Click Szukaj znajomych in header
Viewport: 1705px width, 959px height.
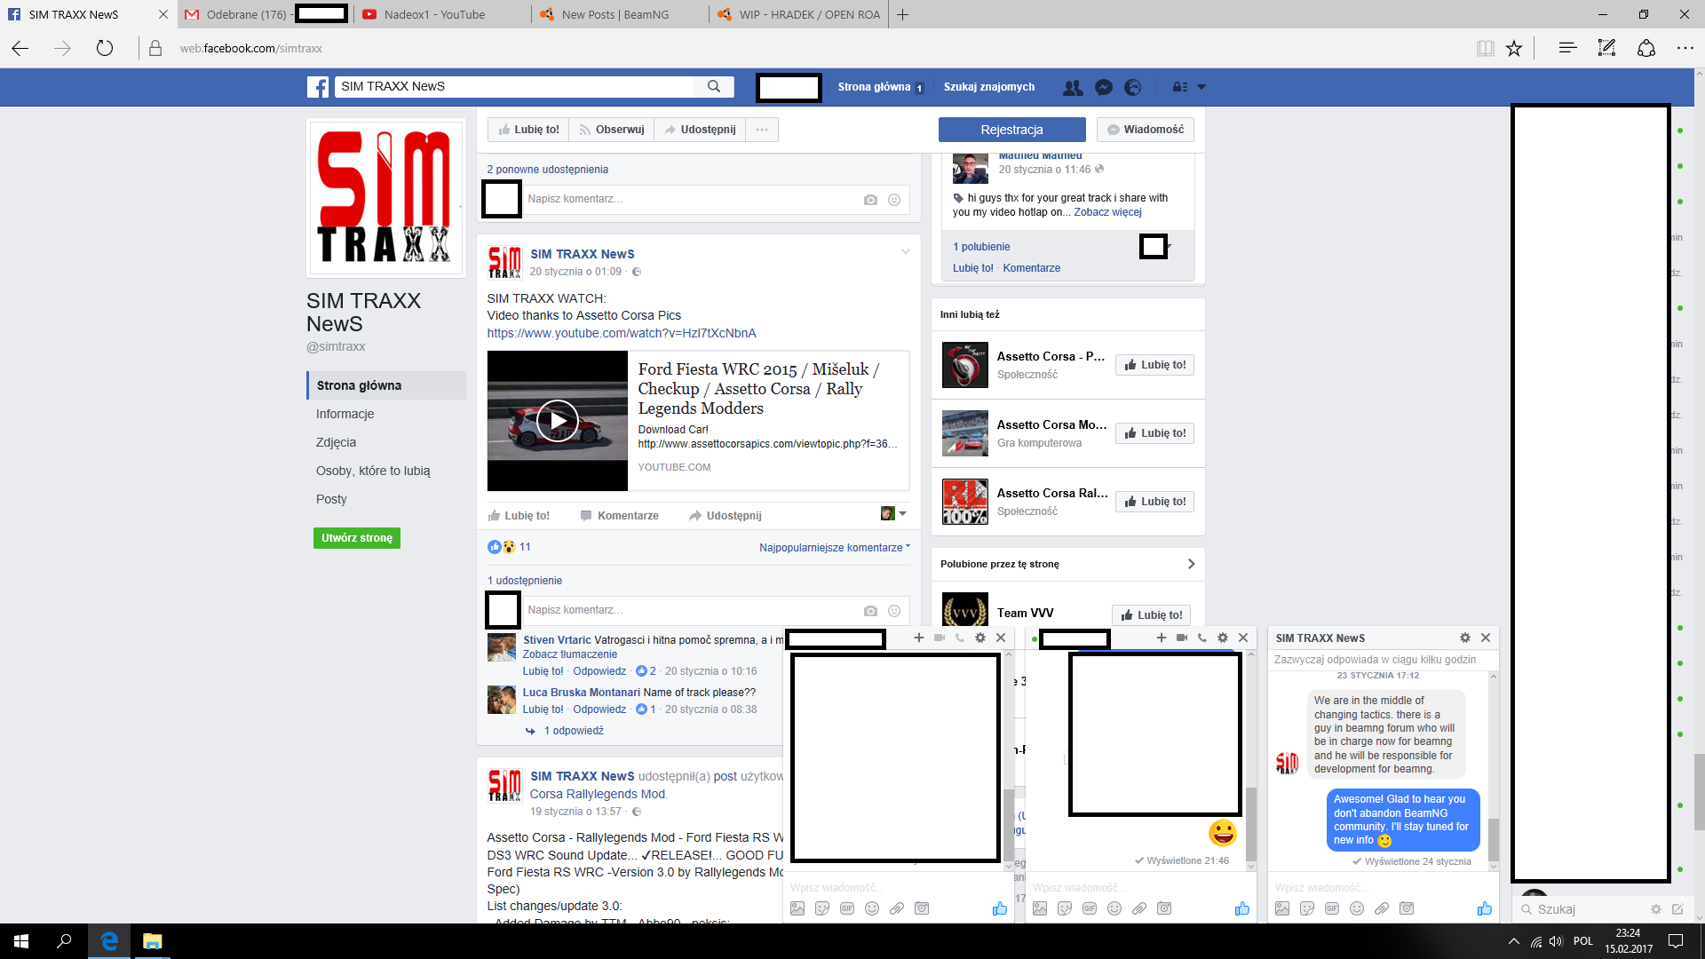point(989,87)
